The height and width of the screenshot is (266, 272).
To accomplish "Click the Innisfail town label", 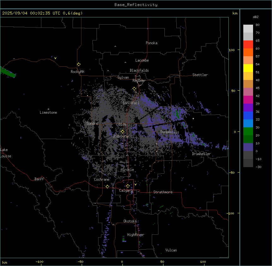I will pos(131,103).
